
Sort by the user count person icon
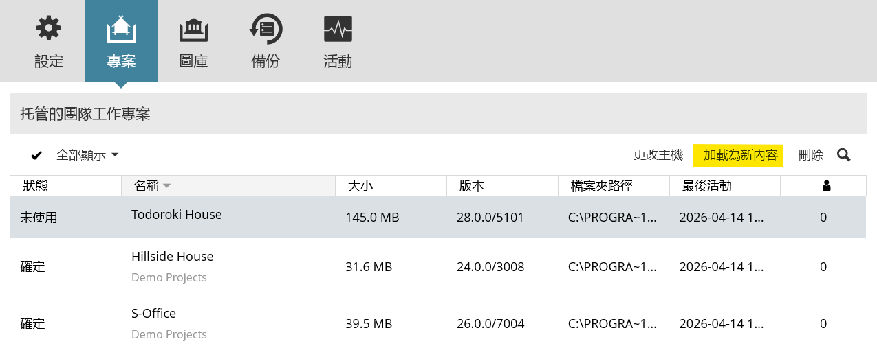826,185
